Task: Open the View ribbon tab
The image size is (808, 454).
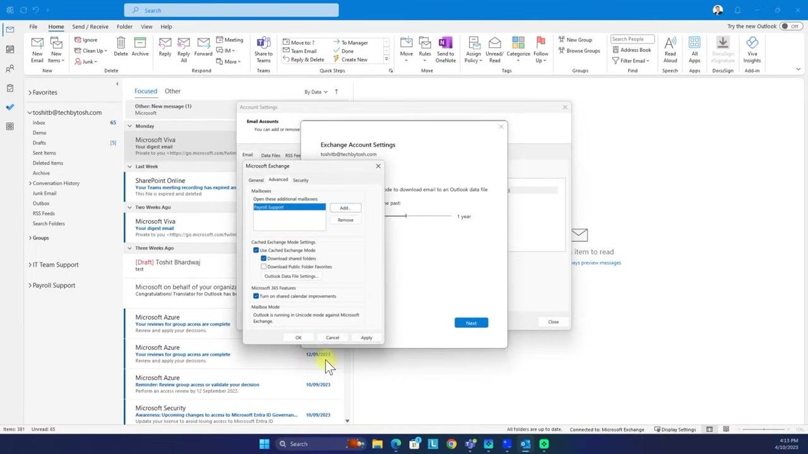Action: [146, 26]
